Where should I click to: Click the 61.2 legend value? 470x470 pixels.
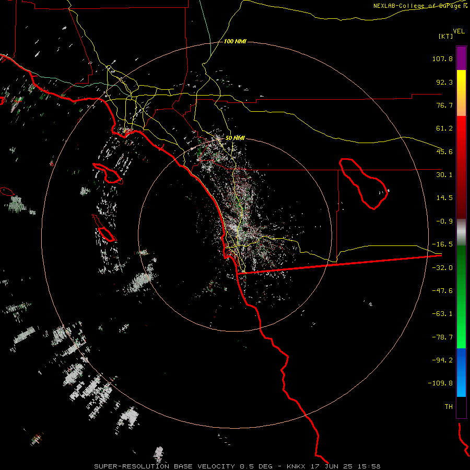(444, 128)
